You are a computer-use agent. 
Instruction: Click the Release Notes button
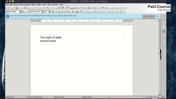pos(148,16)
